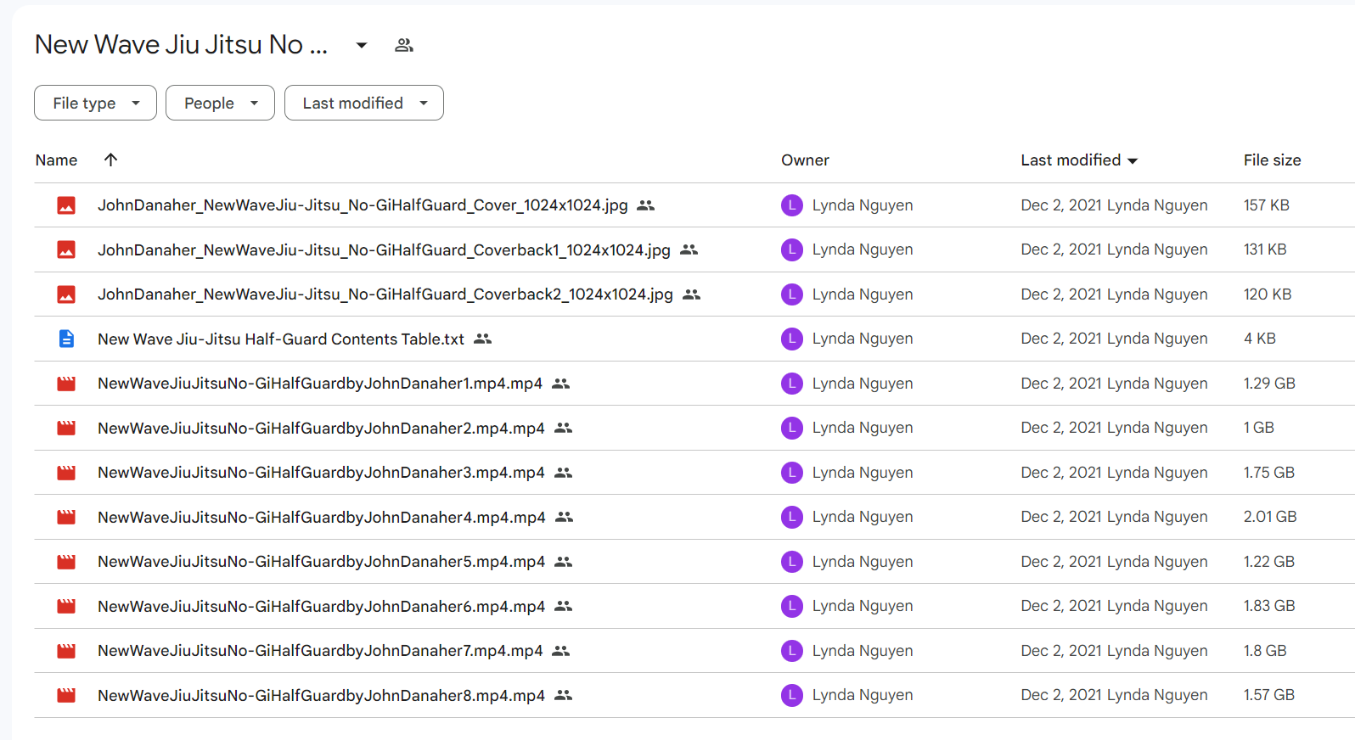Open the Last modified filter chip dropdown
The height and width of the screenshot is (740, 1355).
point(363,103)
